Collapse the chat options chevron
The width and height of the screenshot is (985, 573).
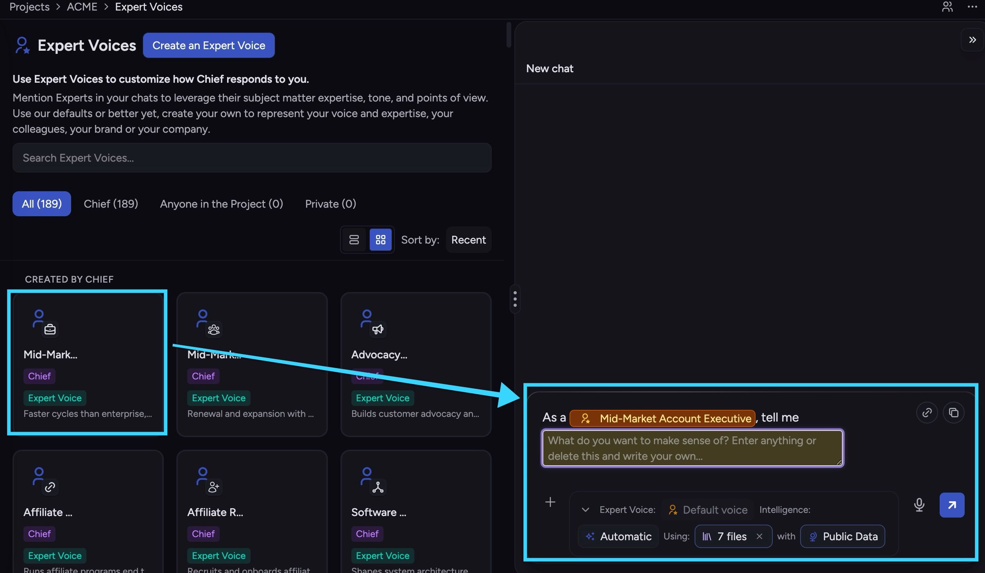(585, 510)
